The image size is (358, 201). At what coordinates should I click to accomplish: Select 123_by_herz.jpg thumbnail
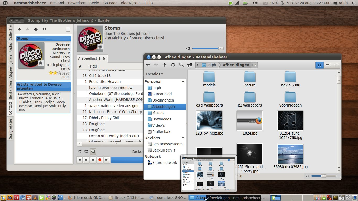point(209,121)
